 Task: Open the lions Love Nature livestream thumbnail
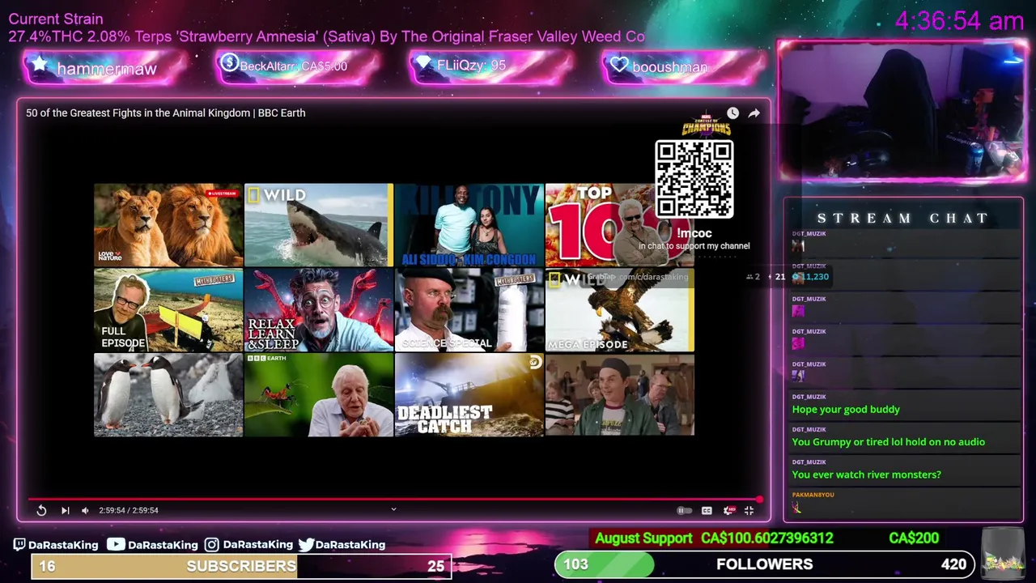point(168,224)
